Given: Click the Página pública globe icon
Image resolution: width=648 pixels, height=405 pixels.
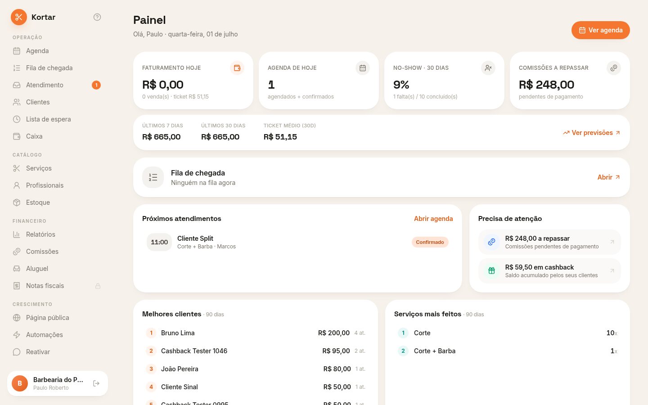Looking at the screenshot, I should coord(17,318).
